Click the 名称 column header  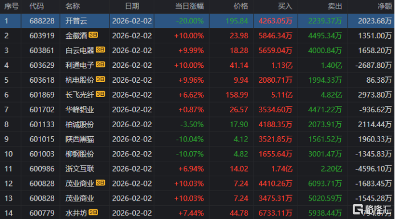coord(72,6)
